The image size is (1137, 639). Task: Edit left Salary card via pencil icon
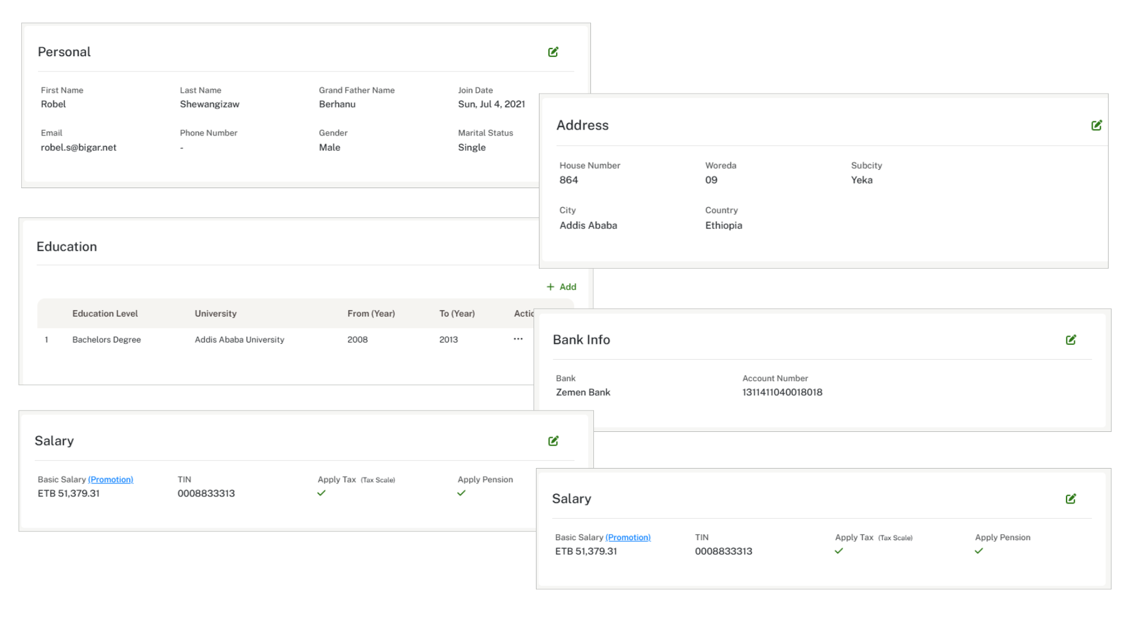tap(553, 441)
